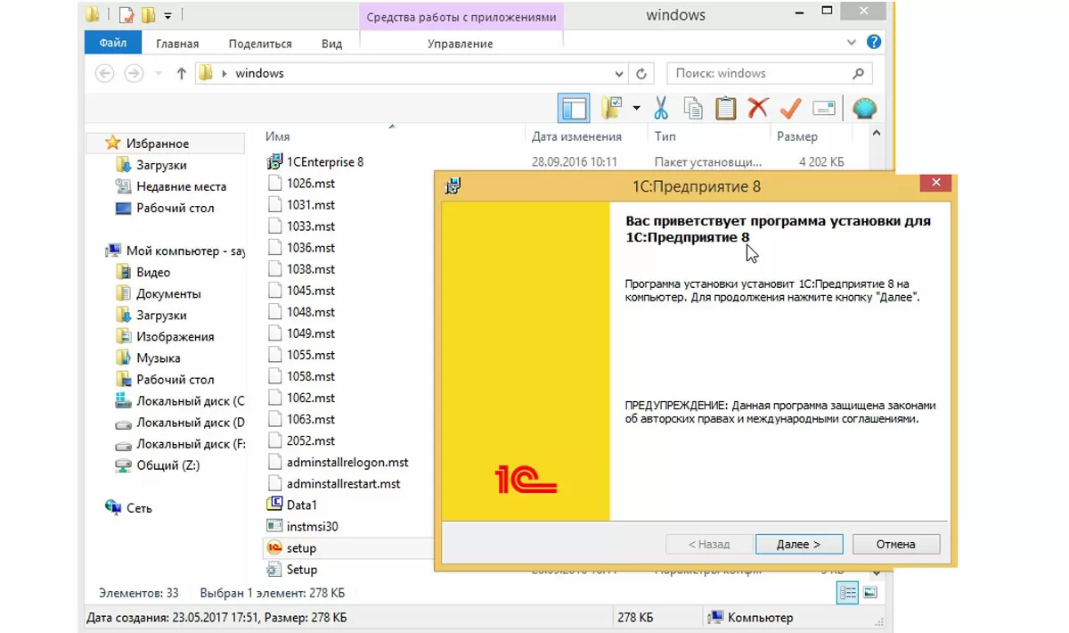
Task: Open the blue Help question mark icon
Action: 874,42
